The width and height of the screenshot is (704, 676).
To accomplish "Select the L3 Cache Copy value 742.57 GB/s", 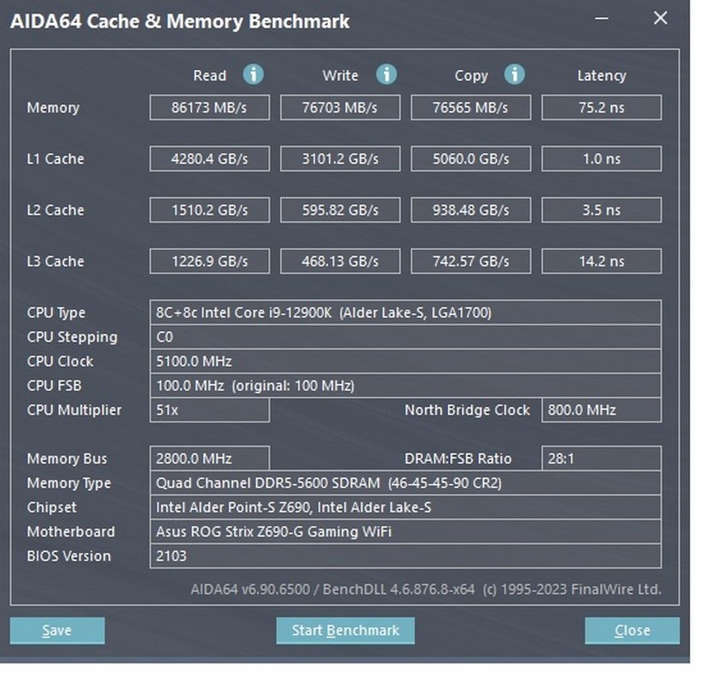I will 471,261.
